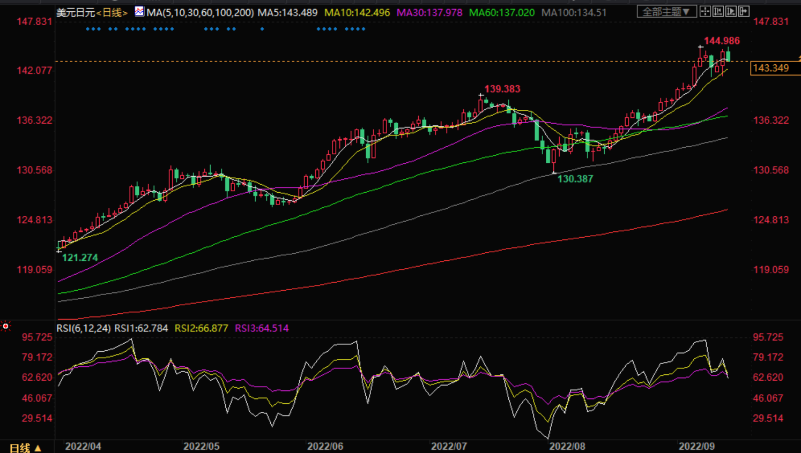Select the MA100:134.51 legend value
This screenshot has height=453, width=801.
click(x=574, y=12)
